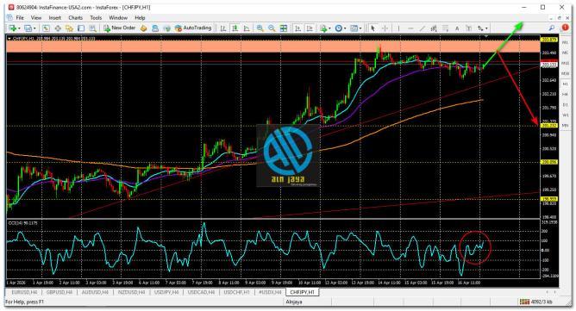Open the Insert menu
576x311 pixels.
(54, 17)
